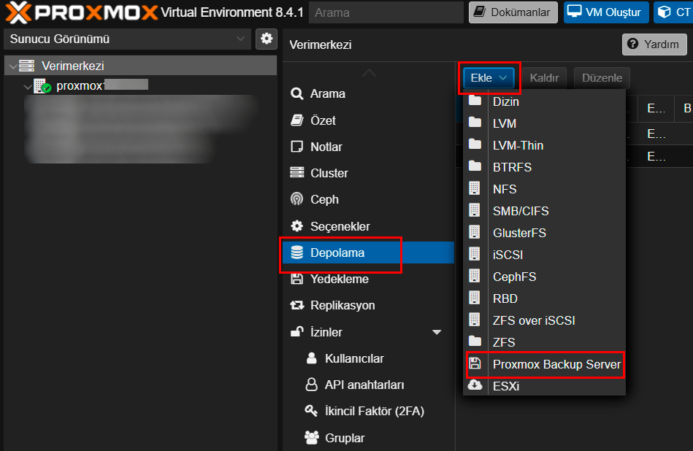Click the Gruplar group icon

312,438
